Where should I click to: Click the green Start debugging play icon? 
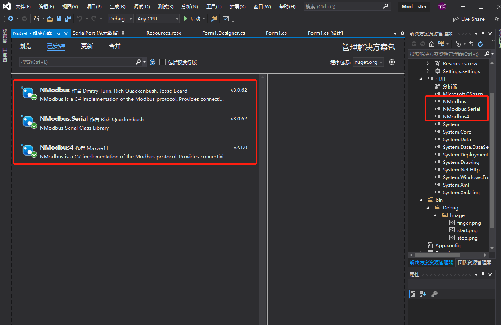click(x=185, y=19)
